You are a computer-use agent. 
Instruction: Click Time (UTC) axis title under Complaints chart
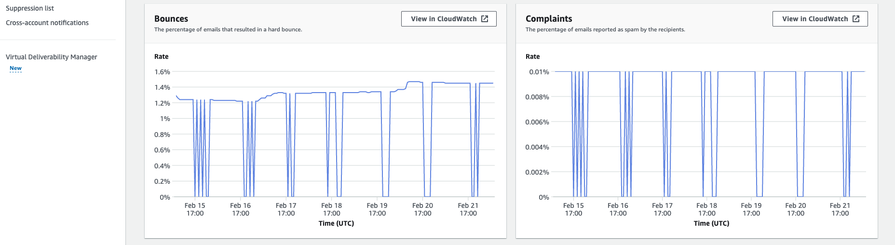pos(711,223)
